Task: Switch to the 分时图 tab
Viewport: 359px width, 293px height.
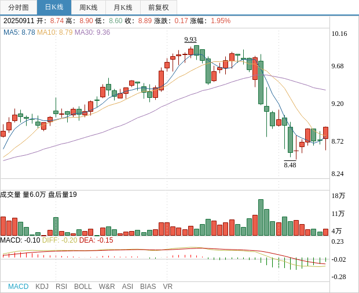Action: point(19,8)
